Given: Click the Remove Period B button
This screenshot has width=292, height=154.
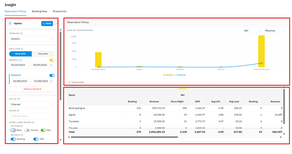Looking at the screenshot, I should point(32,89).
